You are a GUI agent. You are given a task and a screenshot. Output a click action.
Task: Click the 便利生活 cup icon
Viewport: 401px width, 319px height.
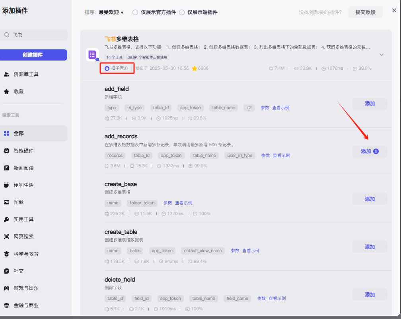pos(7,185)
